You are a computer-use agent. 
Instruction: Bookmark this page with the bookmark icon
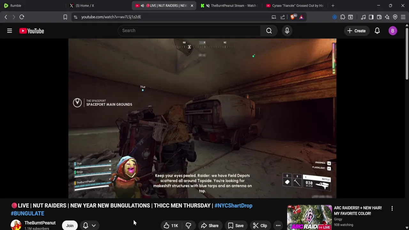(x=65, y=17)
